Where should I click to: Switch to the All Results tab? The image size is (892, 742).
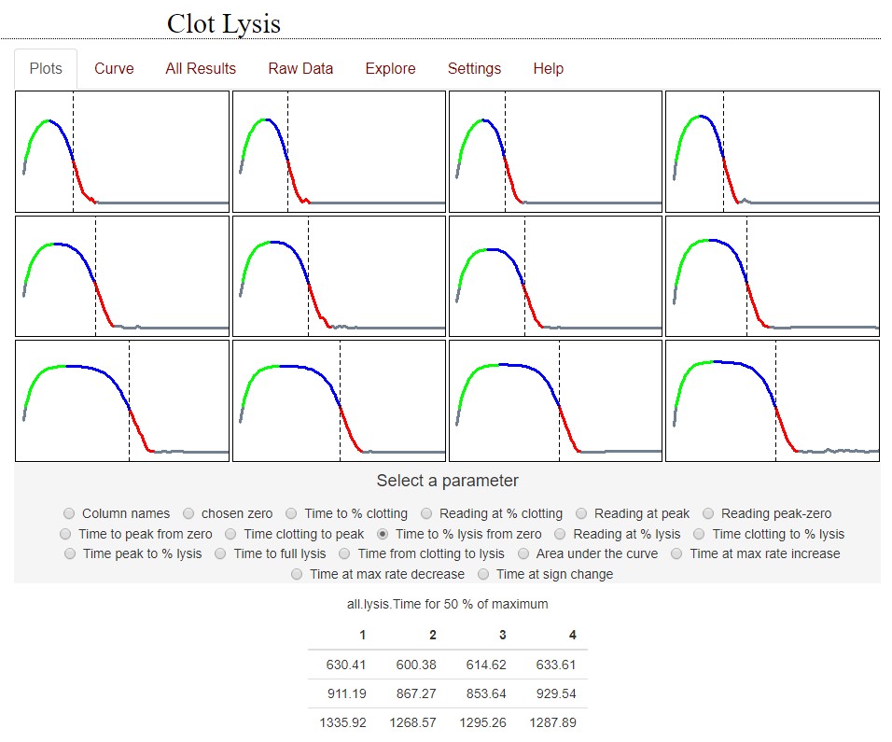[201, 69]
